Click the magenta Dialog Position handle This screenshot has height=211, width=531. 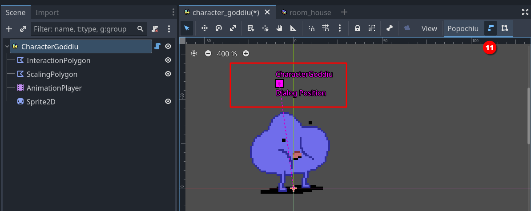tap(279, 84)
